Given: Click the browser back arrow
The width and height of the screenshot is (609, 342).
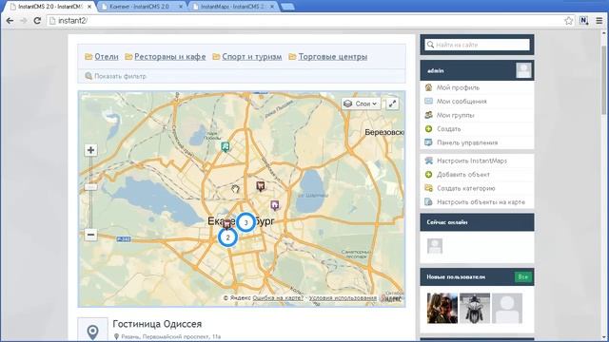Looking at the screenshot, I should coord(10,21).
